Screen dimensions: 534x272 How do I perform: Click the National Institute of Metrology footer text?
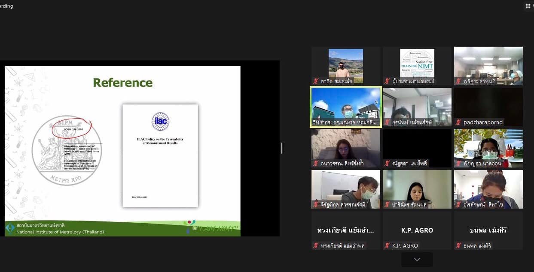[60, 232]
